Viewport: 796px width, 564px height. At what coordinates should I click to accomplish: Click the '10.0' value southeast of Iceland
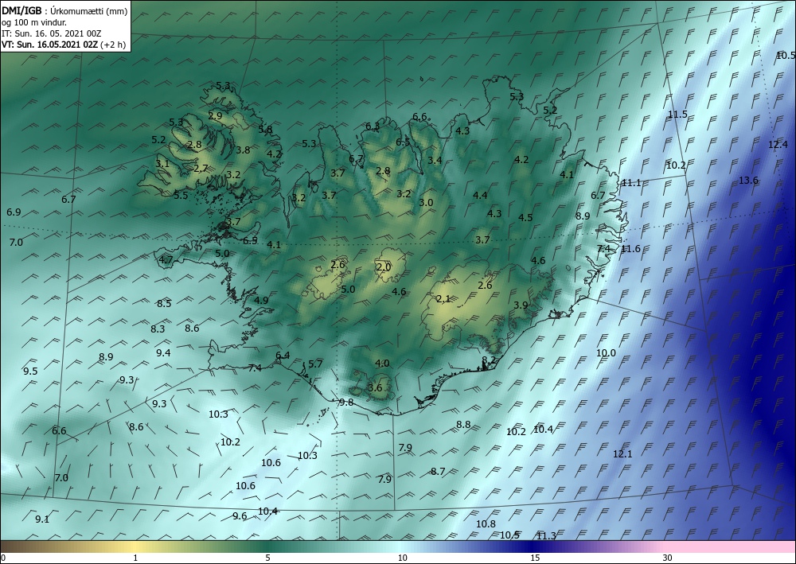[606, 353]
